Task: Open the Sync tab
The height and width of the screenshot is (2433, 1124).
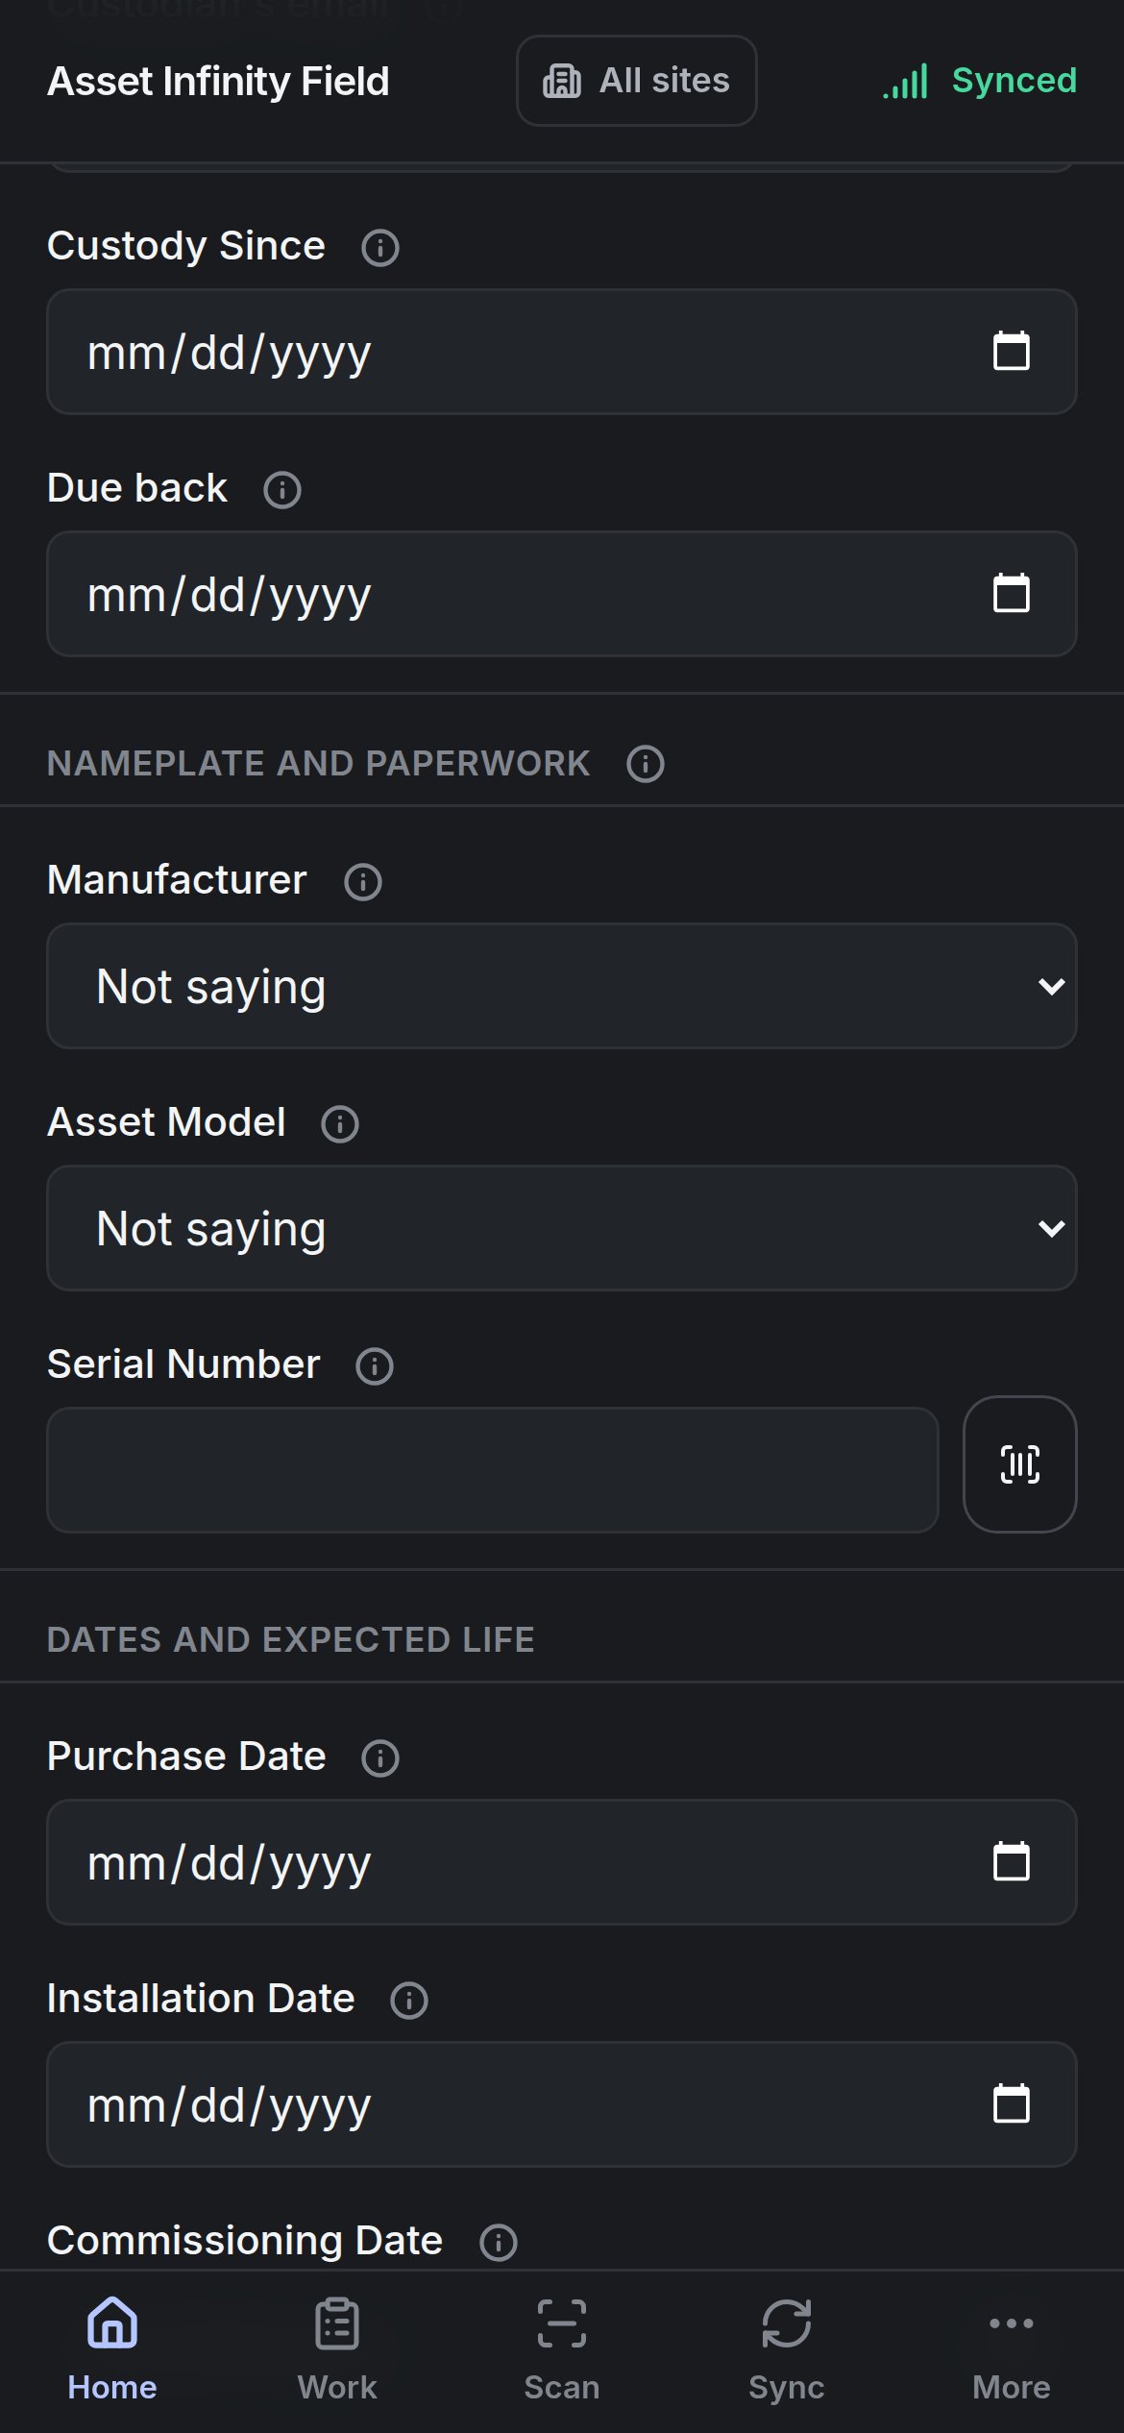Action: click(787, 2348)
